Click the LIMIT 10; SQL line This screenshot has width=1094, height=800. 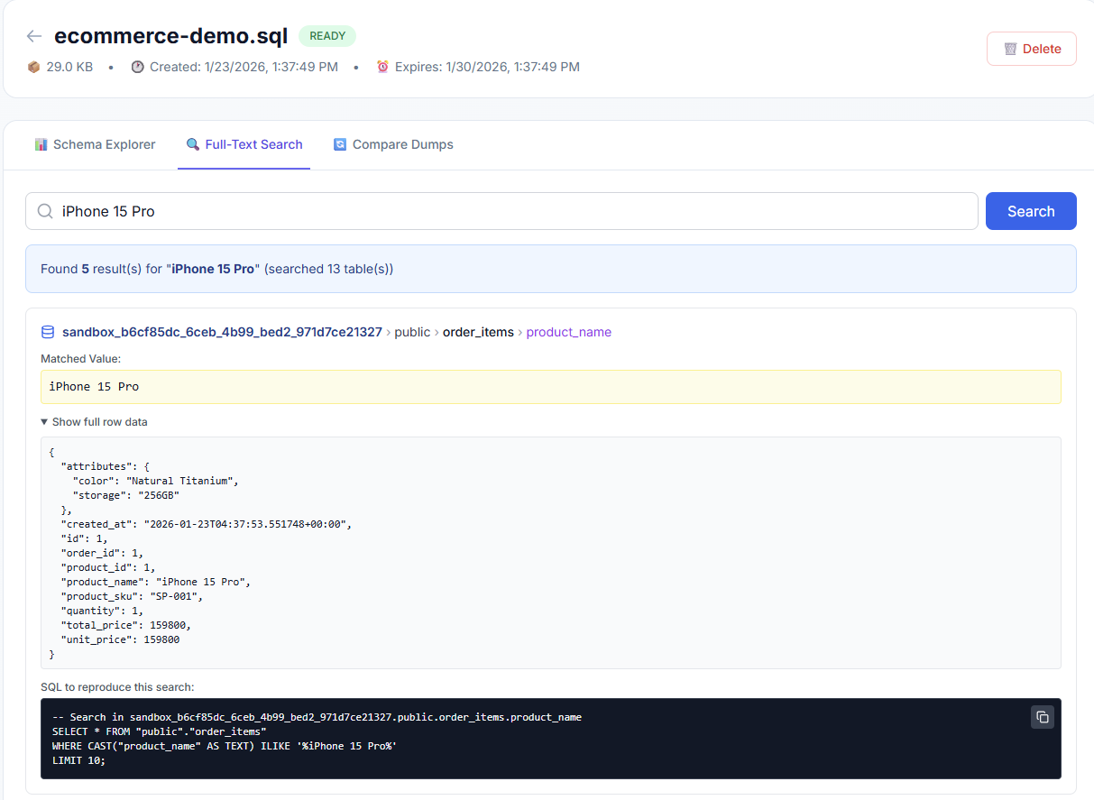pyautogui.click(x=78, y=760)
